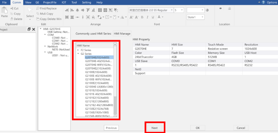Click Align Right in Arrange
The image size is (278, 133).
pyautogui.click(x=67, y=10)
